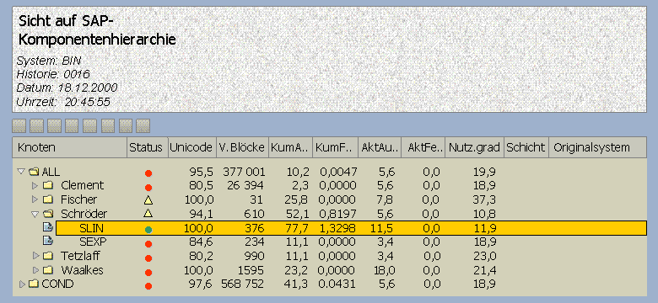658x303 pixels.
Task: Click the value 26 394 in Clement row
Action: 246,185
